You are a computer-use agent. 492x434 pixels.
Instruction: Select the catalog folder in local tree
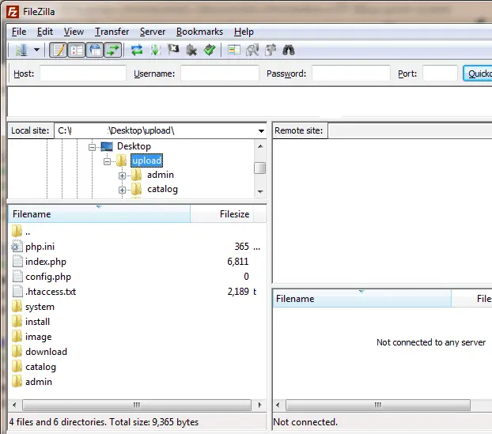point(162,189)
